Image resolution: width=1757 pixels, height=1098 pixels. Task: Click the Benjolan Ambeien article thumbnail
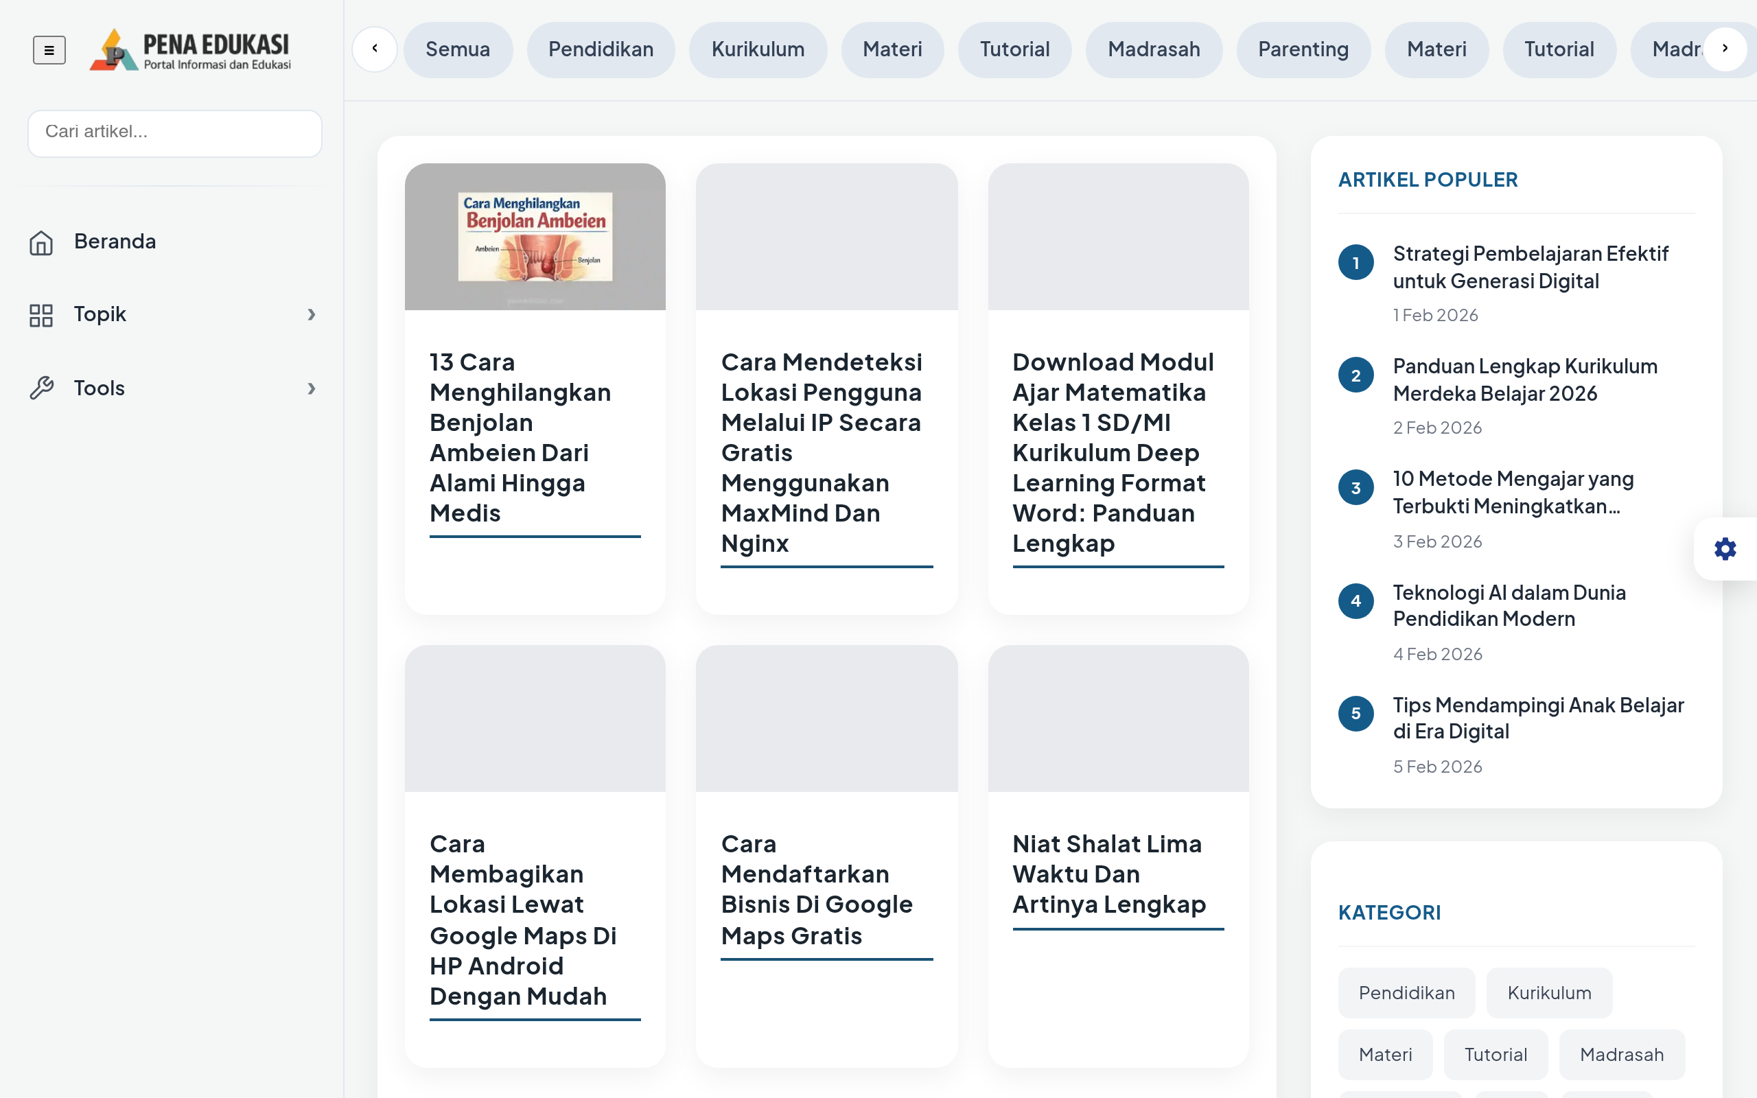[x=535, y=237]
